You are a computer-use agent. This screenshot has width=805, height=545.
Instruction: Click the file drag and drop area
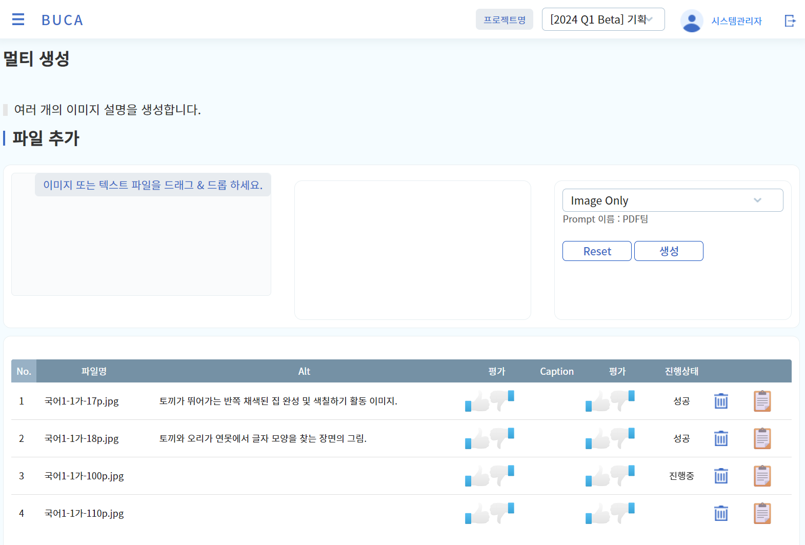tap(141, 241)
